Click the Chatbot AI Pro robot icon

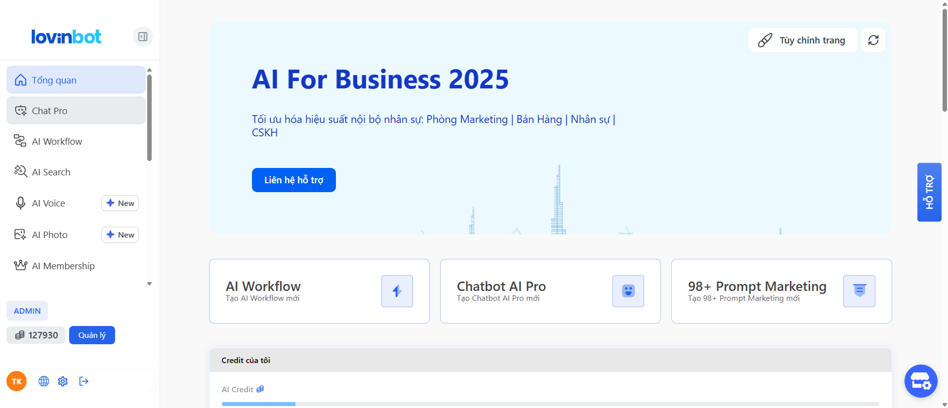click(628, 291)
